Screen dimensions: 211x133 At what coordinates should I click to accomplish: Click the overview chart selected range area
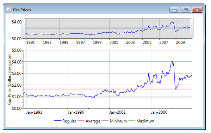coord(108,28)
